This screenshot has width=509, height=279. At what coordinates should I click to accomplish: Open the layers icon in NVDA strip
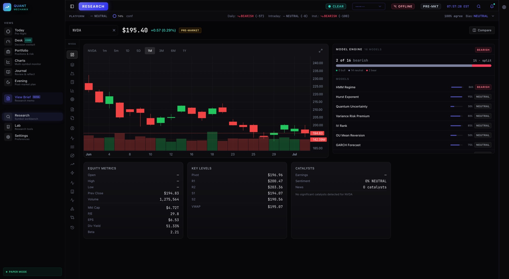click(72, 65)
